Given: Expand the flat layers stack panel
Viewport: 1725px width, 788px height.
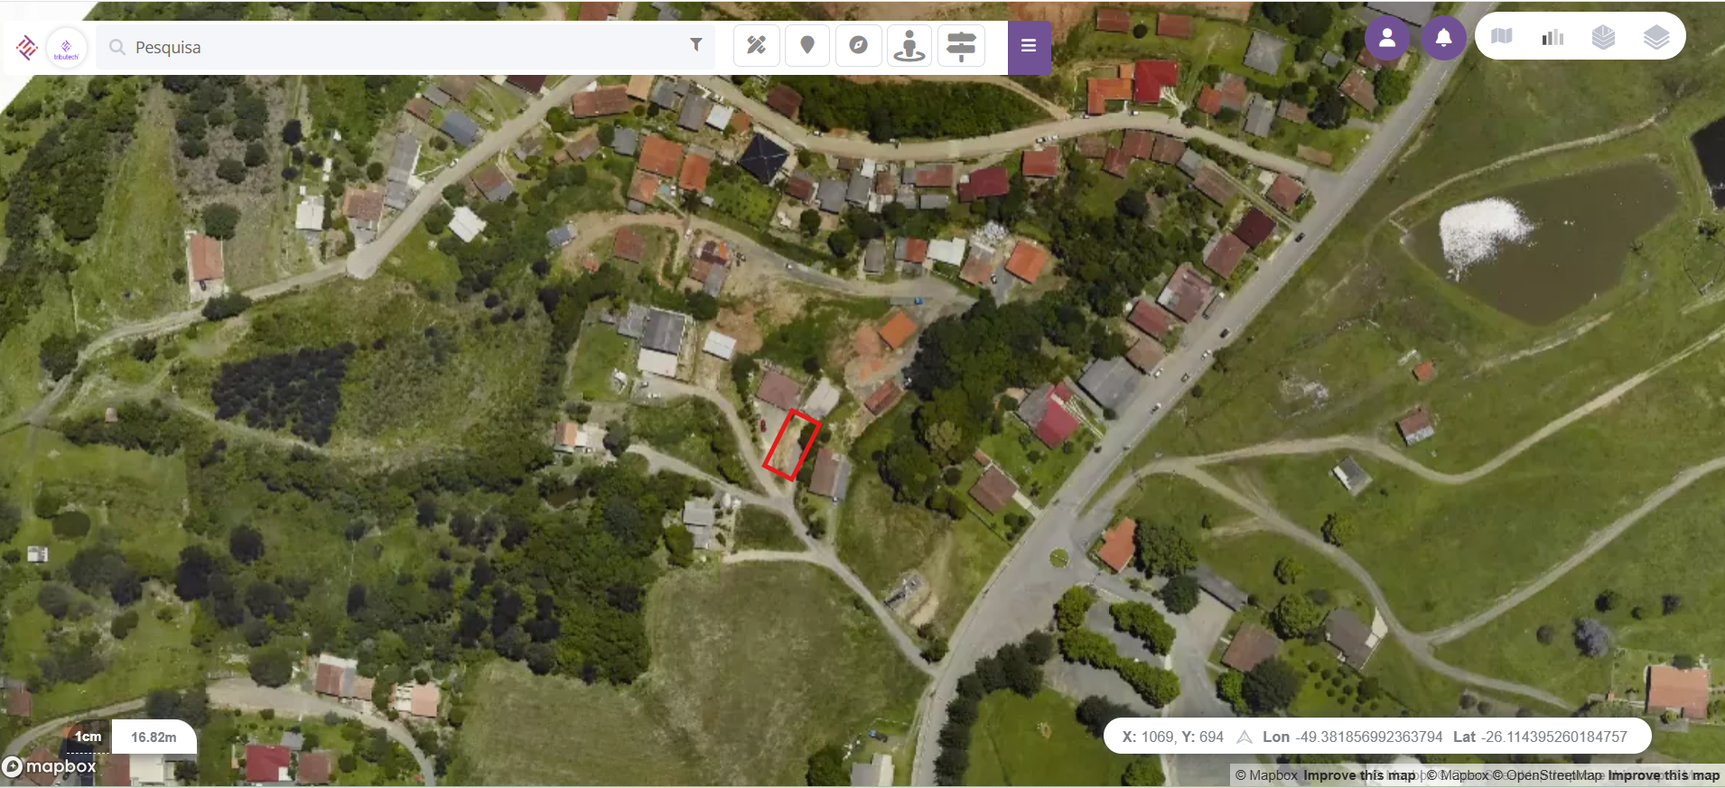Looking at the screenshot, I should (1655, 37).
